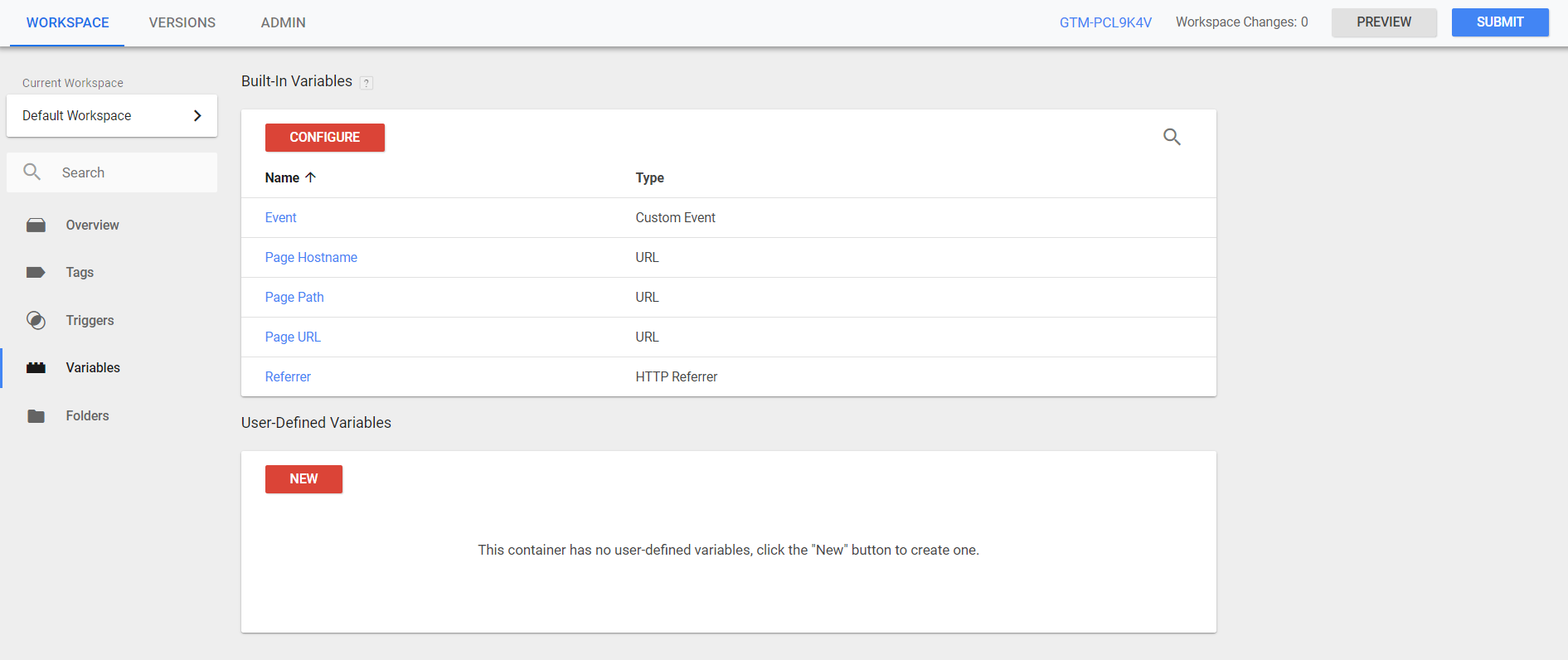Click the sidebar Search input field
The height and width of the screenshot is (660, 1568).
133,172
